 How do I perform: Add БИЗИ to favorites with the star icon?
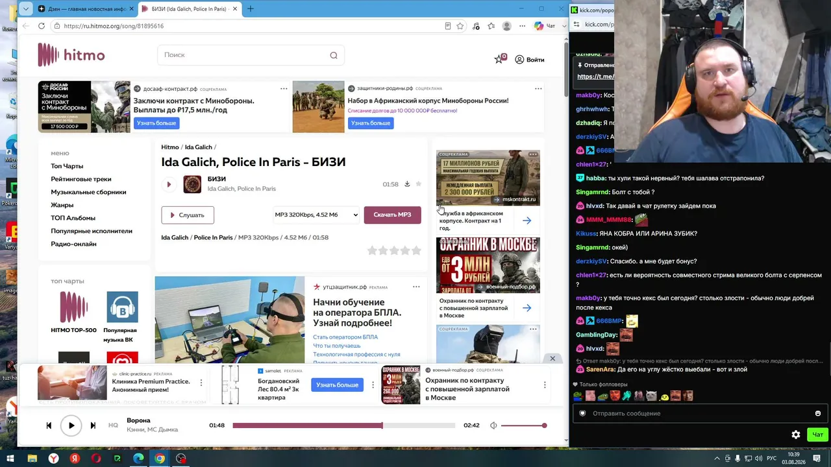[x=418, y=184]
